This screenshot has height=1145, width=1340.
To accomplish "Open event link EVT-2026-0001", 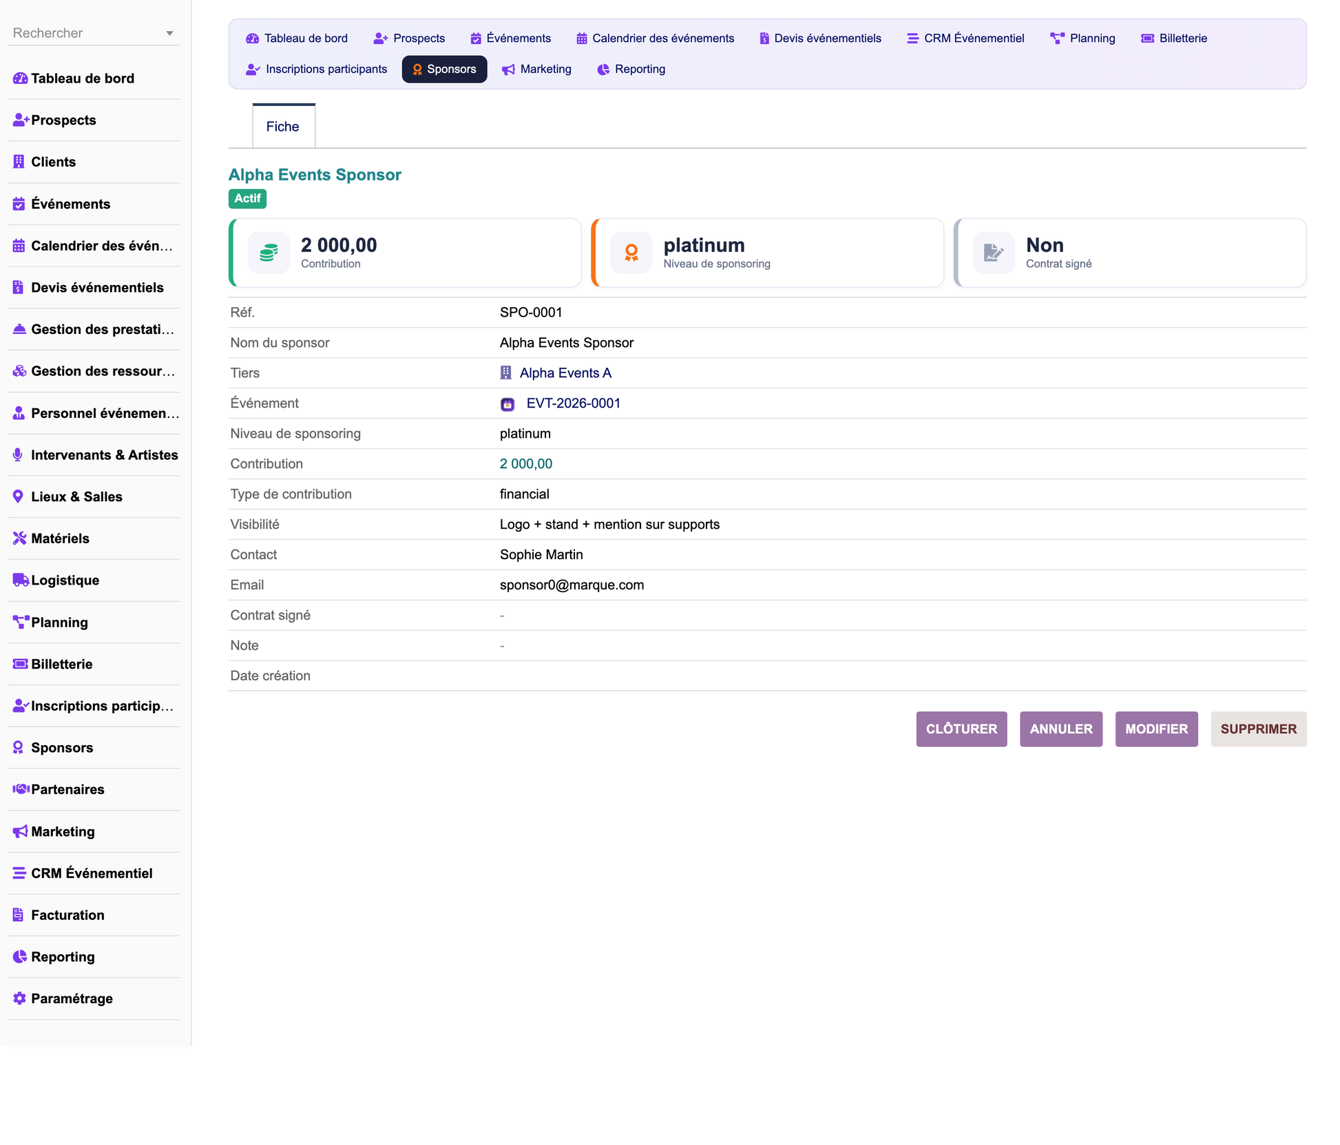I will point(573,403).
